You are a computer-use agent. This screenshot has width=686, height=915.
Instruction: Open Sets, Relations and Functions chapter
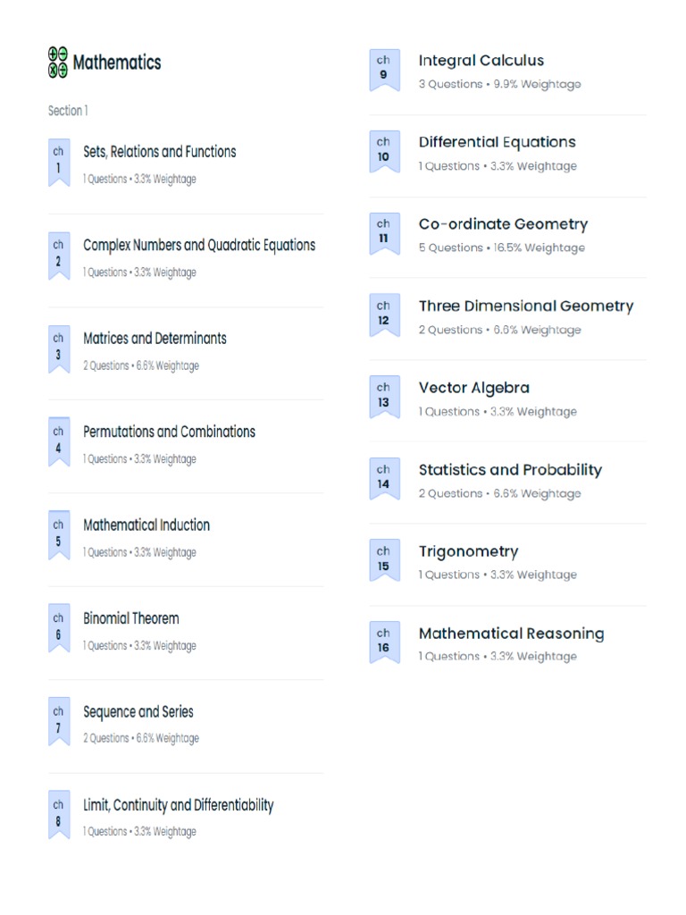tap(160, 152)
